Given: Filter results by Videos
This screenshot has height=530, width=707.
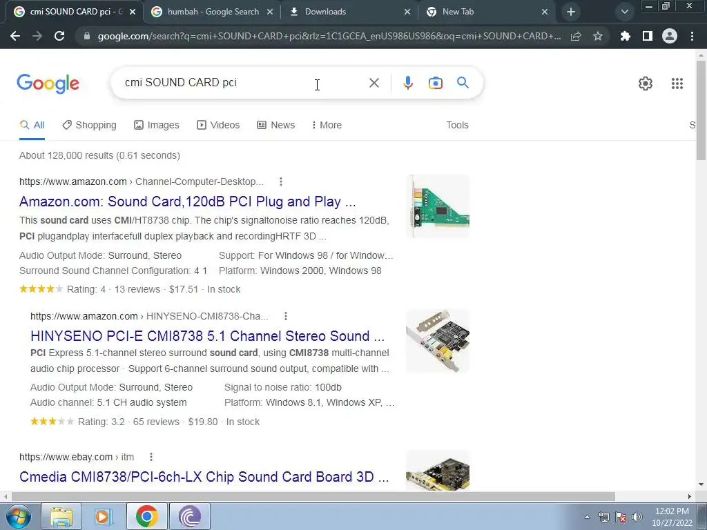Looking at the screenshot, I should [x=218, y=126].
